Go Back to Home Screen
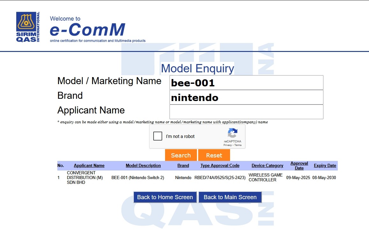The image size is (369, 246). point(165,197)
